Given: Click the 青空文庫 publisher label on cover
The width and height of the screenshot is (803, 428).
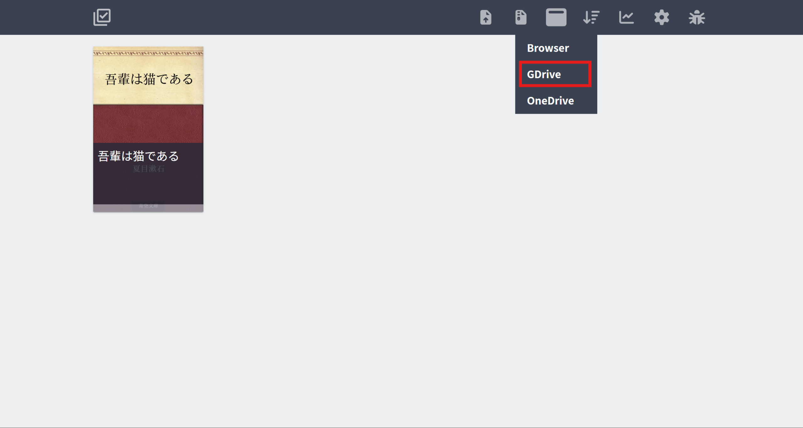Looking at the screenshot, I should tap(148, 206).
